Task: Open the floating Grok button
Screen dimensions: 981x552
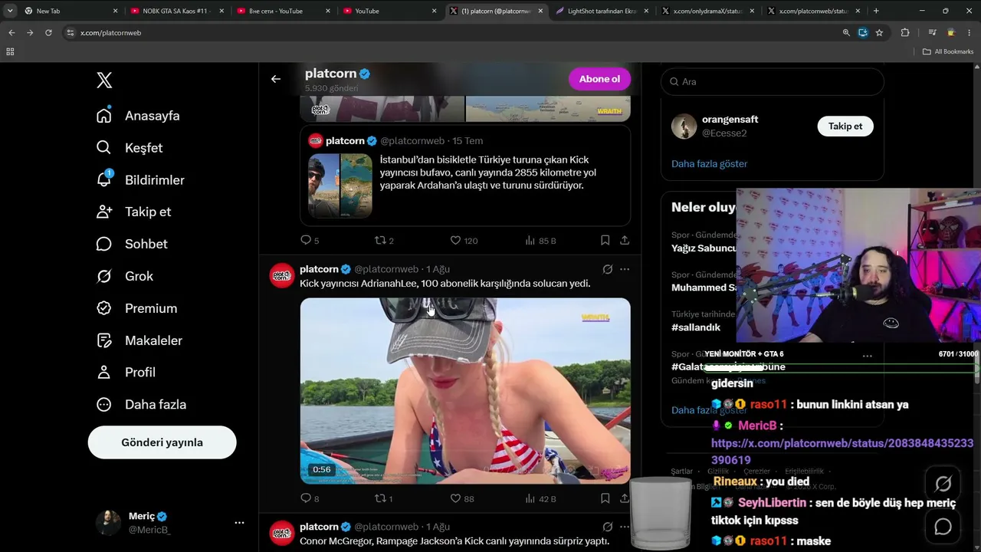Action: [943, 484]
